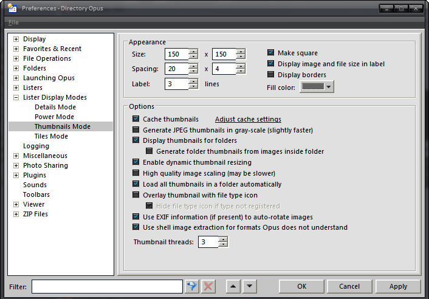The height and width of the screenshot is (299, 429).
Task: Toggle Enable dynamic thumbnail resizing checkbox
Action: 136,162
